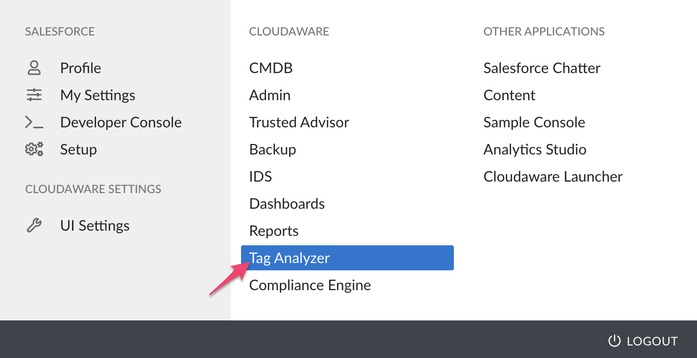Screen dimensions: 697x358
Task: Select Tag Analyzer in the Cloudaware list
Action: pos(347,258)
